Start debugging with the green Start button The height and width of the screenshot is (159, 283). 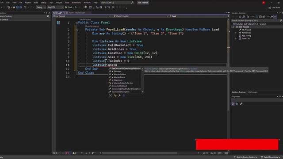point(69,7)
